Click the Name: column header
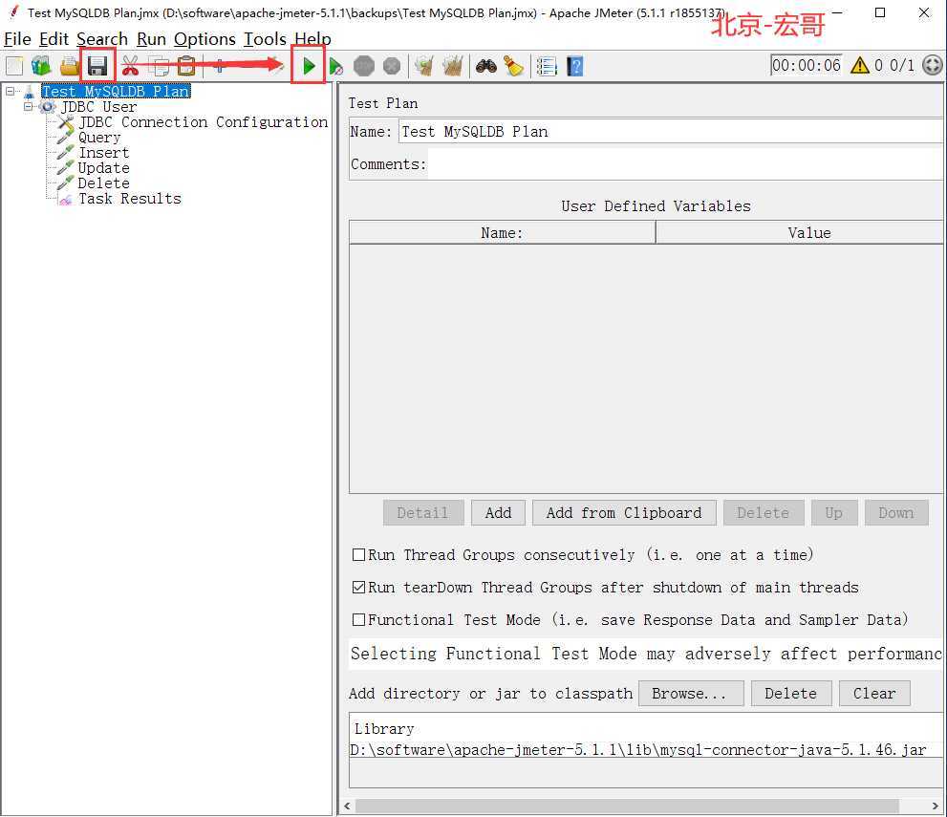The image size is (947, 817). pos(502,233)
